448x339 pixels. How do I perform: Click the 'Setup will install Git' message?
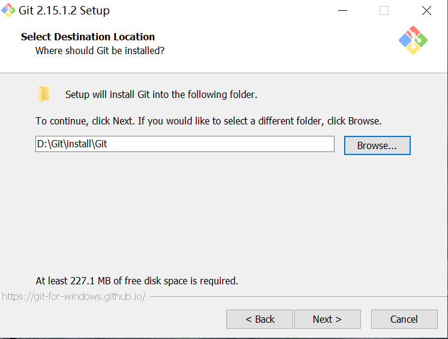point(162,94)
